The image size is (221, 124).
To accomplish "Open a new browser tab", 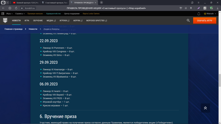I will tap(101, 2).
